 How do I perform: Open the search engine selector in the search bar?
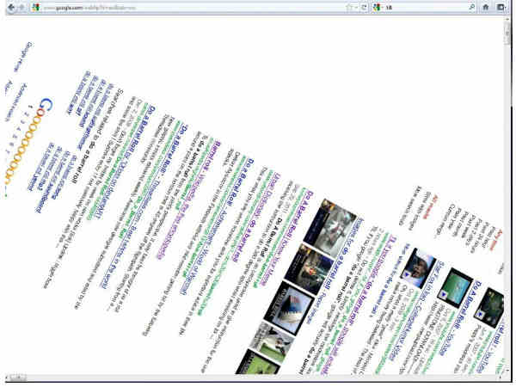[x=378, y=7]
